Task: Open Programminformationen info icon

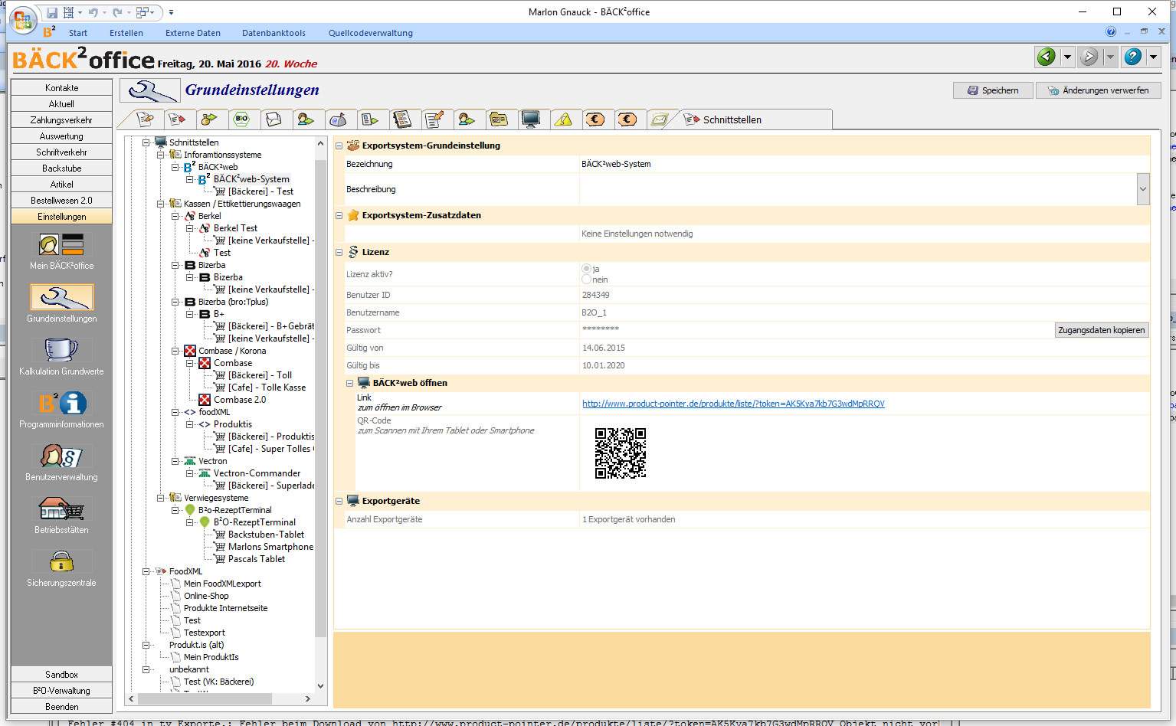Action: point(61,404)
